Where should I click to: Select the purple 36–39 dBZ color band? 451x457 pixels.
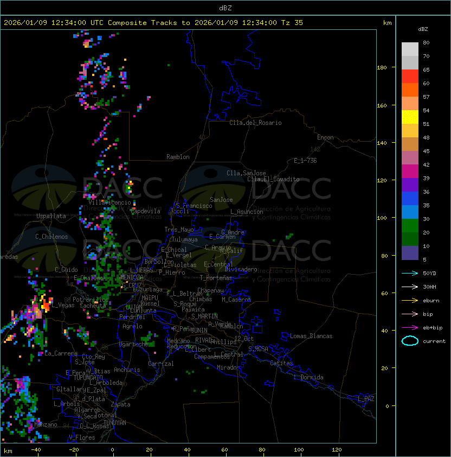(x=410, y=185)
